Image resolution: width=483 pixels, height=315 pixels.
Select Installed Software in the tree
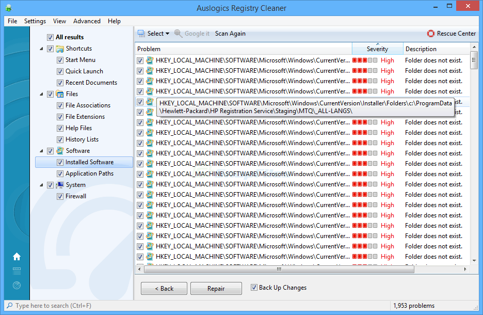click(89, 162)
